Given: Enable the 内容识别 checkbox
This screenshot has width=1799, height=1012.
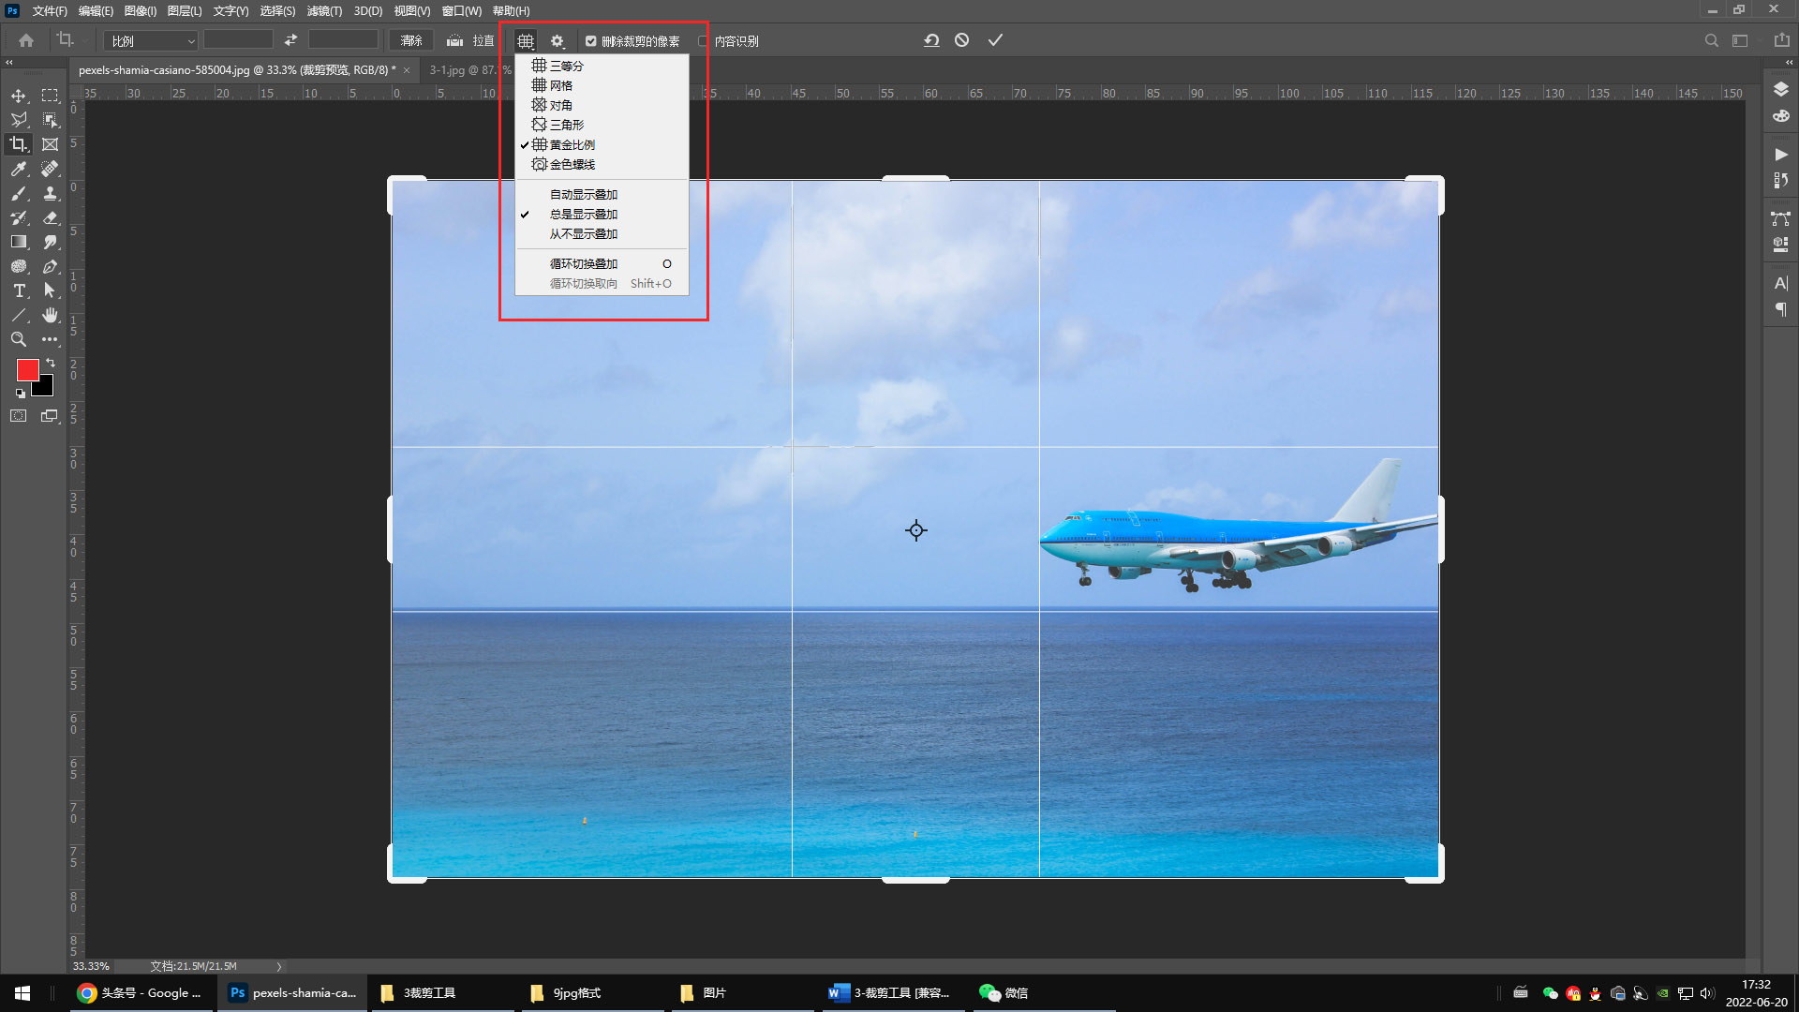Looking at the screenshot, I should click(x=703, y=41).
